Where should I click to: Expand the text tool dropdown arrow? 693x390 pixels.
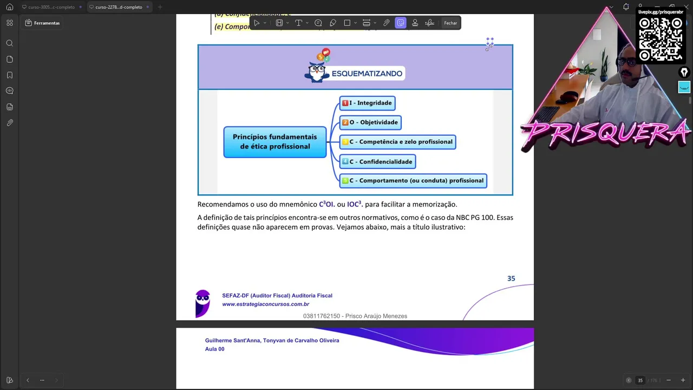307,23
